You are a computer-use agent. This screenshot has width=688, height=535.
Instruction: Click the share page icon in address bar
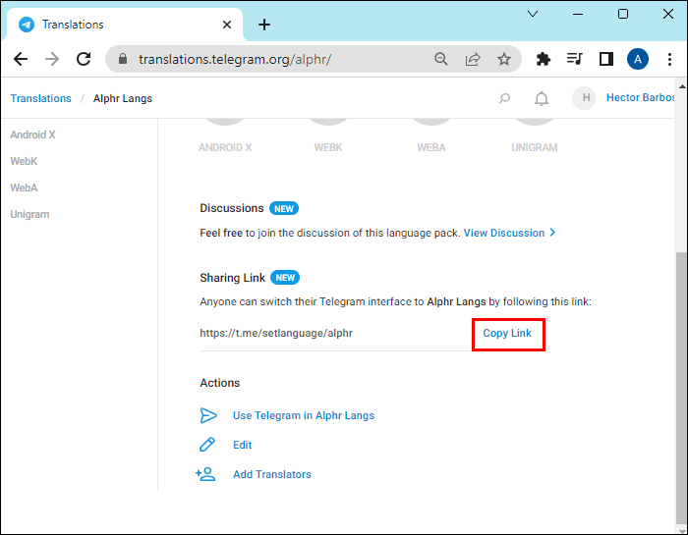pos(473,59)
